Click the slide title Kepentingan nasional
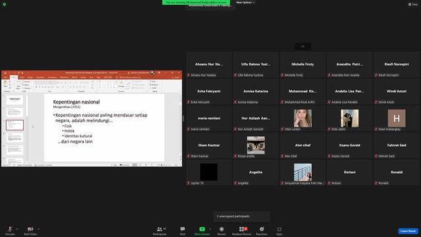Screen dimensions: 421x237 tap(76, 102)
